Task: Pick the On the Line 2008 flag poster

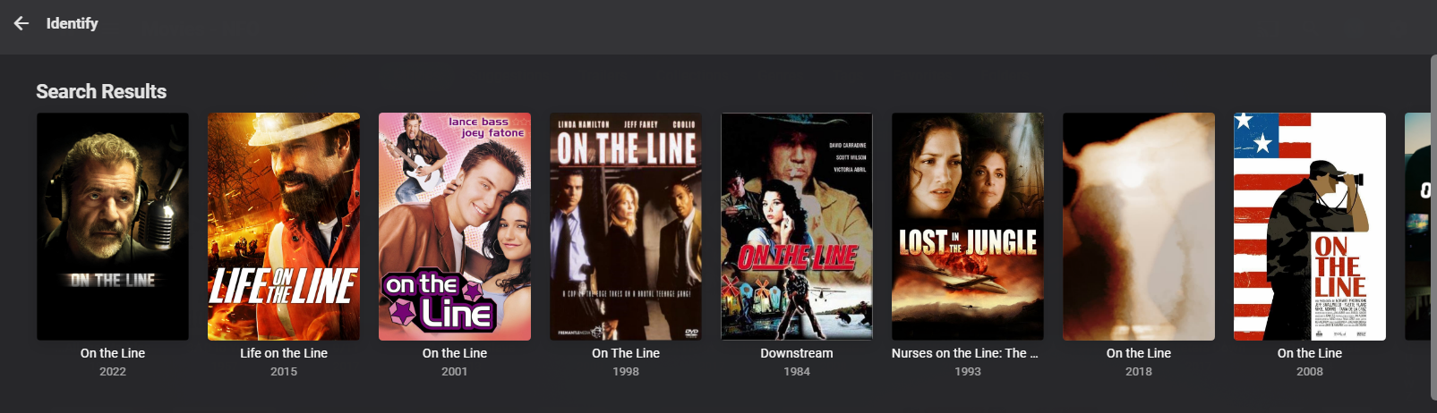Action: (x=1310, y=226)
